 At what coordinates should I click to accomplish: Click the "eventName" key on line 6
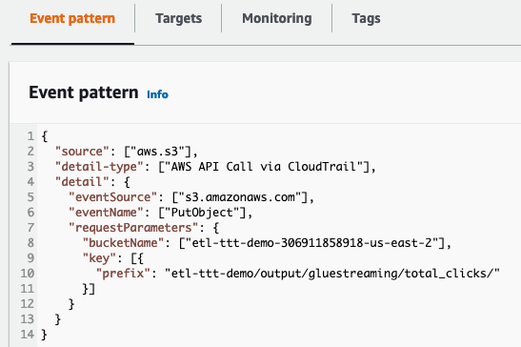pyautogui.click(x=106, y=213)
